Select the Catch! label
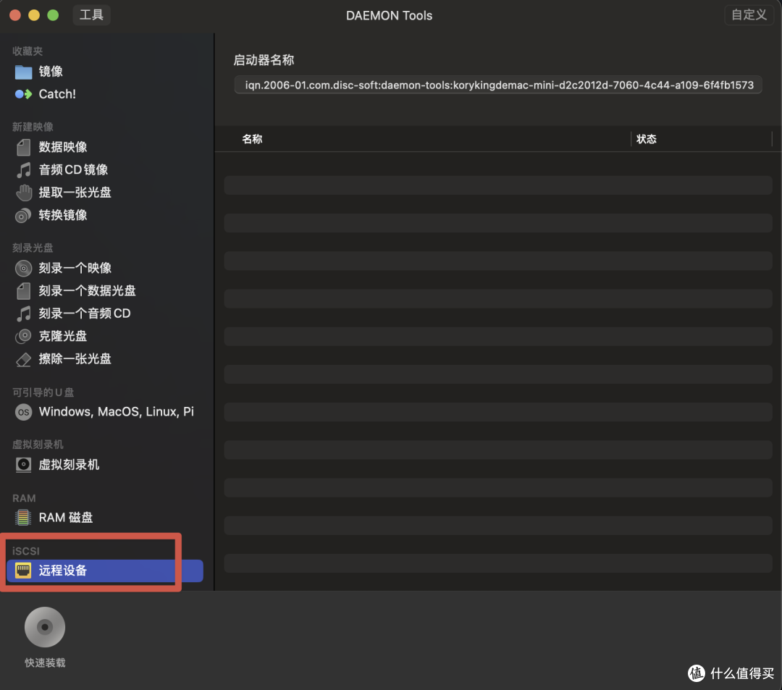 click(x=57, y=93)
